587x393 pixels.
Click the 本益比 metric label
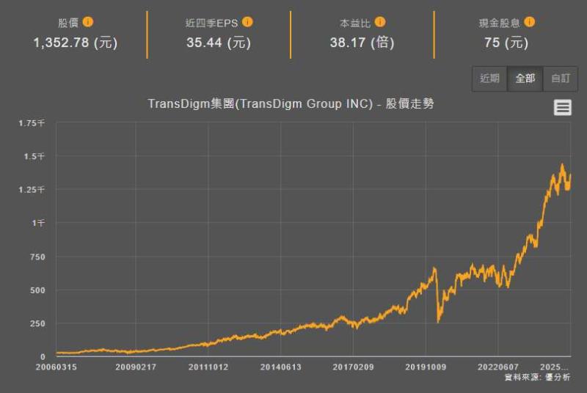point(355,23)
